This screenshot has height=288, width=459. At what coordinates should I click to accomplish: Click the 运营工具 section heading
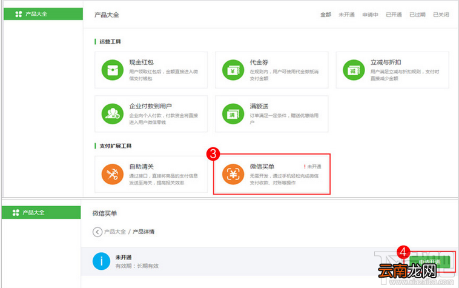[x=110, y=42]
